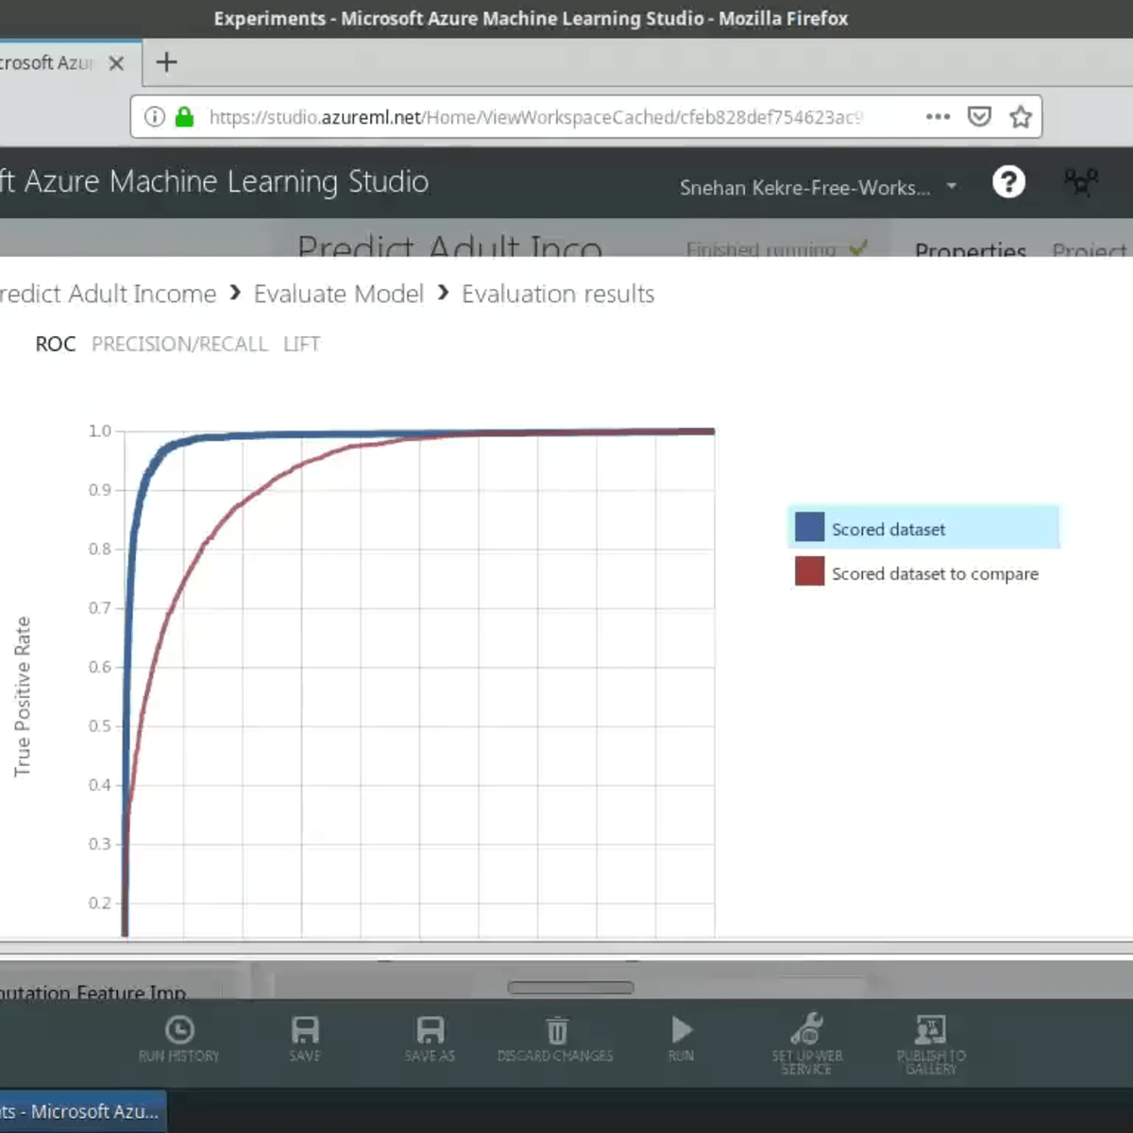Click the Save As icon

pos(429,1039)
